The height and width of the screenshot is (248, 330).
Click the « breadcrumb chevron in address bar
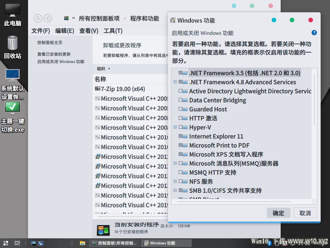tap(73, 18)
